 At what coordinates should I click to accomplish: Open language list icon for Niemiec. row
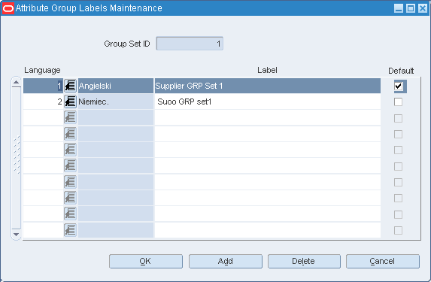point(71,102)
